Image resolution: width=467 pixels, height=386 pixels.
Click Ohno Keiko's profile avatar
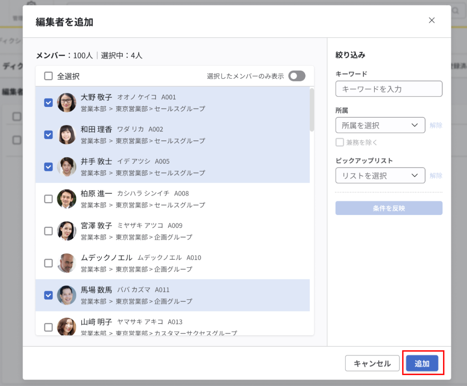(x=67, y=103)
